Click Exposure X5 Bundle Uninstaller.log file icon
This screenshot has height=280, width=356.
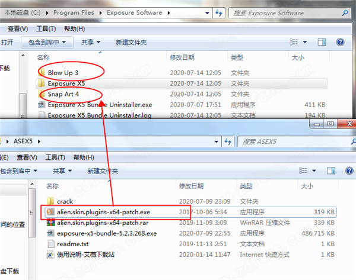pos(42,115)
